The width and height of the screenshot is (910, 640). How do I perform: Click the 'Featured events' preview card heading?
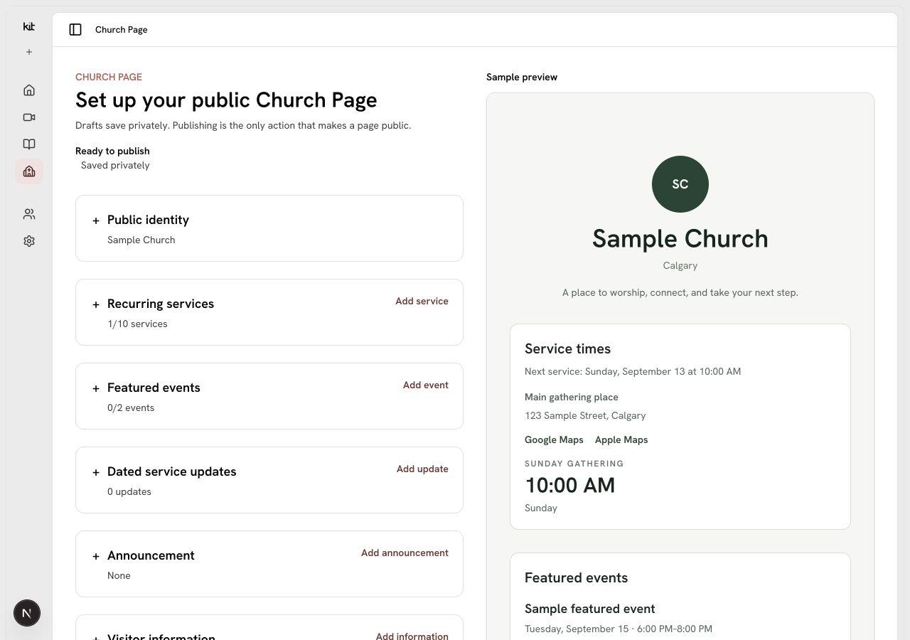point(577,578)
